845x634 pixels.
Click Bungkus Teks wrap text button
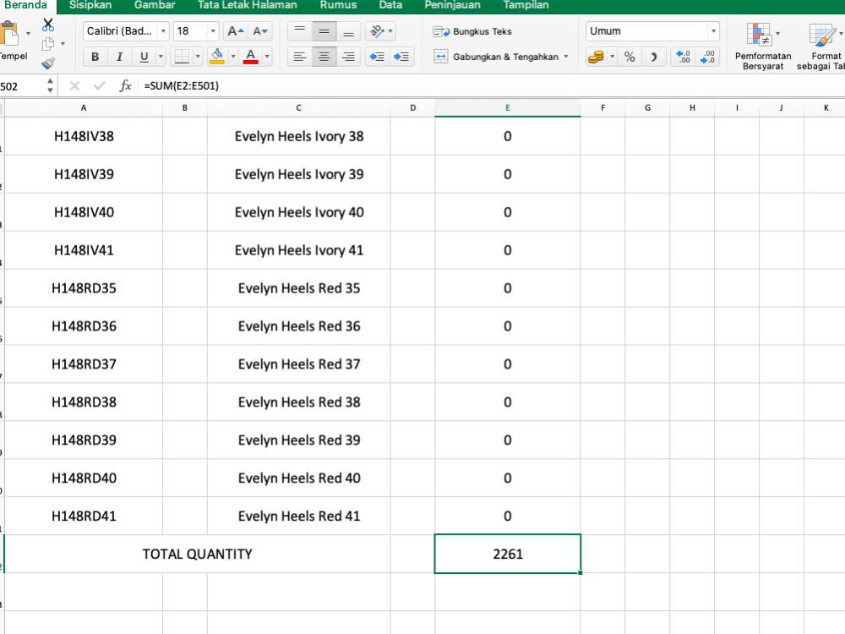click(472, 31)
